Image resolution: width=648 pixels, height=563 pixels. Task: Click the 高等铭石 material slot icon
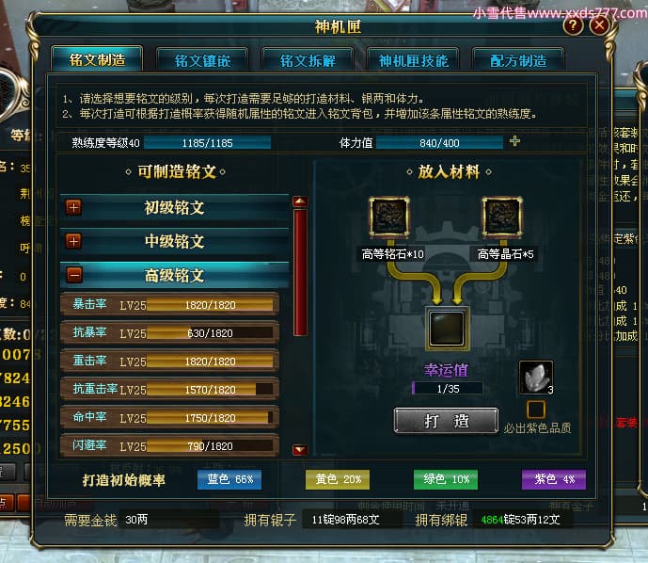click(389, 217)
